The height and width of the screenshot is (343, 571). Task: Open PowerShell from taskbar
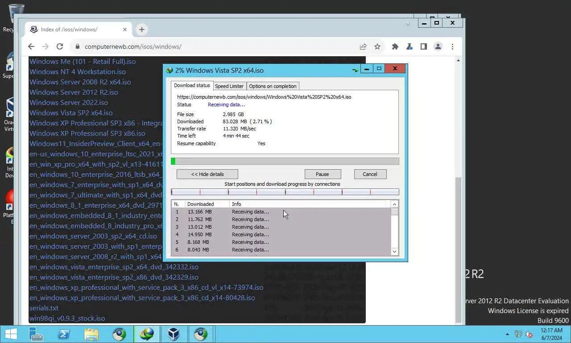[64, 334]
